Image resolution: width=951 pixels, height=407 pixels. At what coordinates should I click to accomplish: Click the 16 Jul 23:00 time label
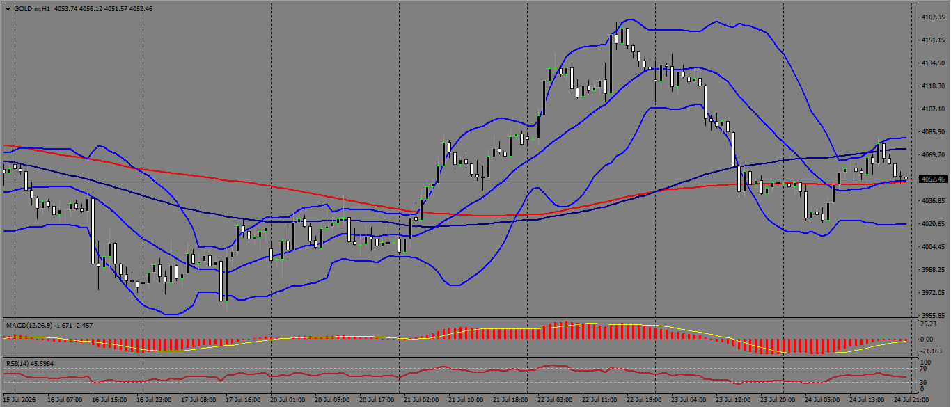(x=155, y=401)
